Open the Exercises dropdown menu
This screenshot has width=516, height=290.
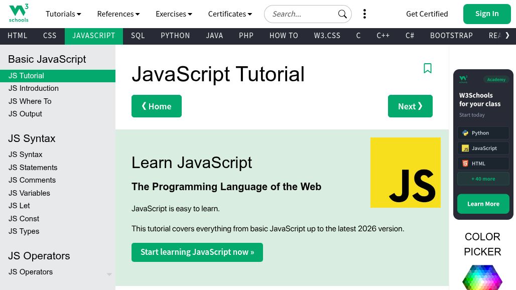[174, 14]
